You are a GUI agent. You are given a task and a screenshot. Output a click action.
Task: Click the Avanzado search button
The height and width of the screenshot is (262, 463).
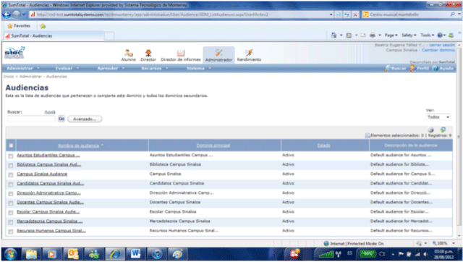(85, 119)
